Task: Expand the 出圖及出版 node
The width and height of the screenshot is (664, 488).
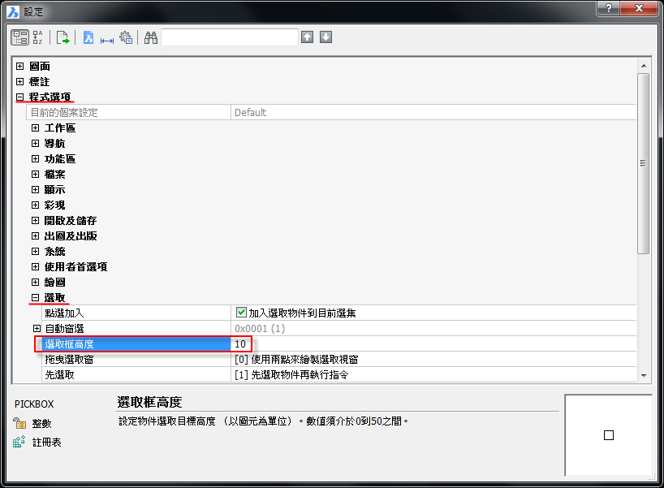Action: [x=35, y=236]
